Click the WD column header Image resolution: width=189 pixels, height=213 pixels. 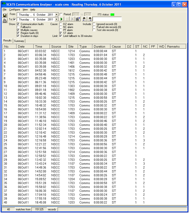[162, 47]
